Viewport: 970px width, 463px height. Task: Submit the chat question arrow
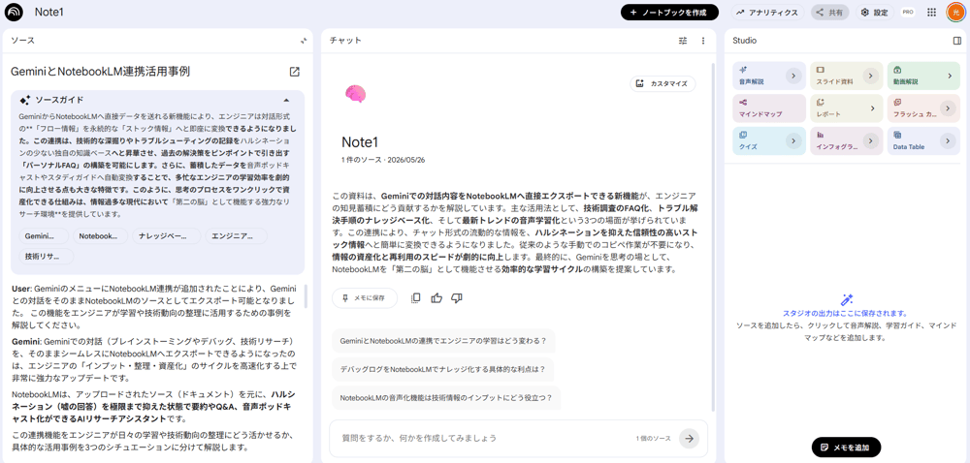689,439
